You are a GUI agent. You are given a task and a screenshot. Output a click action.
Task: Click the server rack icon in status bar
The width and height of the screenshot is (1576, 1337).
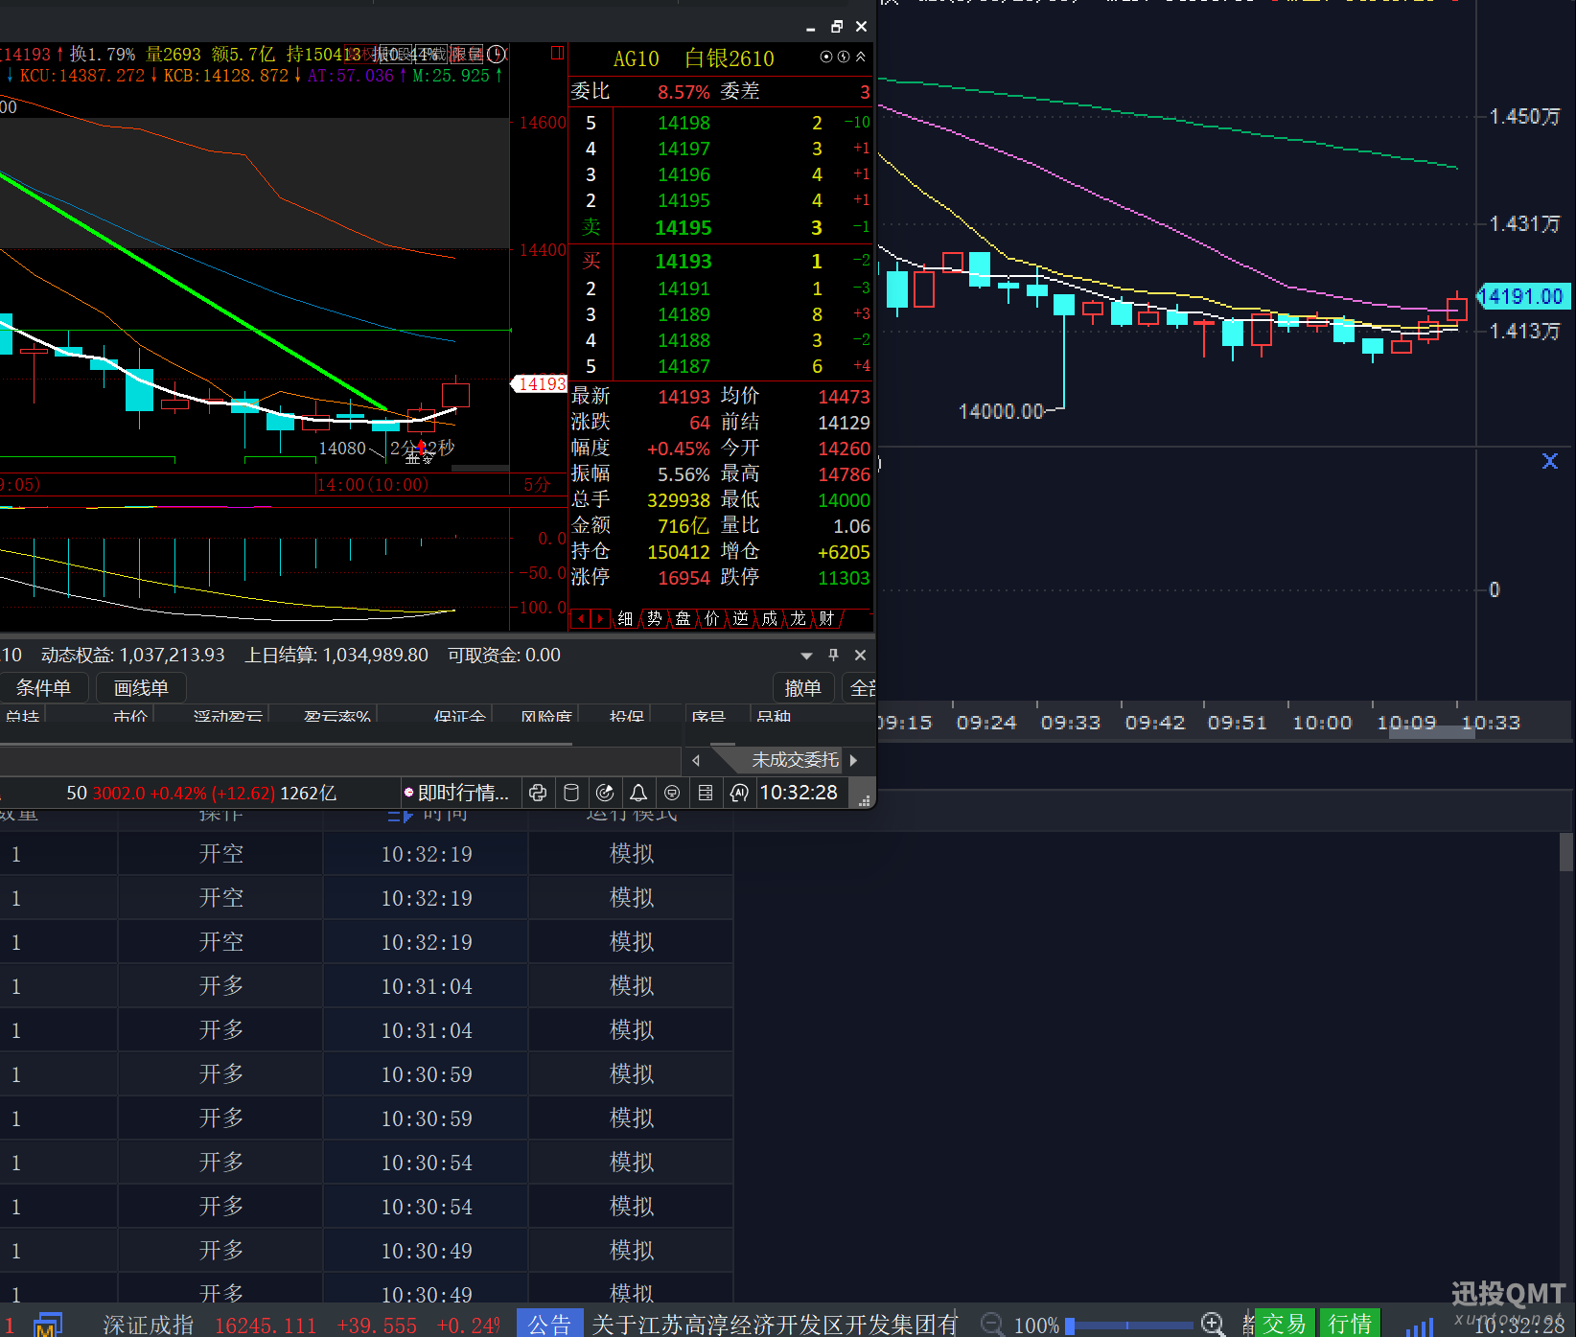click(706, 793)
